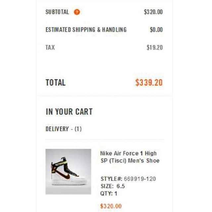Click the Estimated Shipping & Handling label
The image size is (212, 212).
click(x=86, y=30)
